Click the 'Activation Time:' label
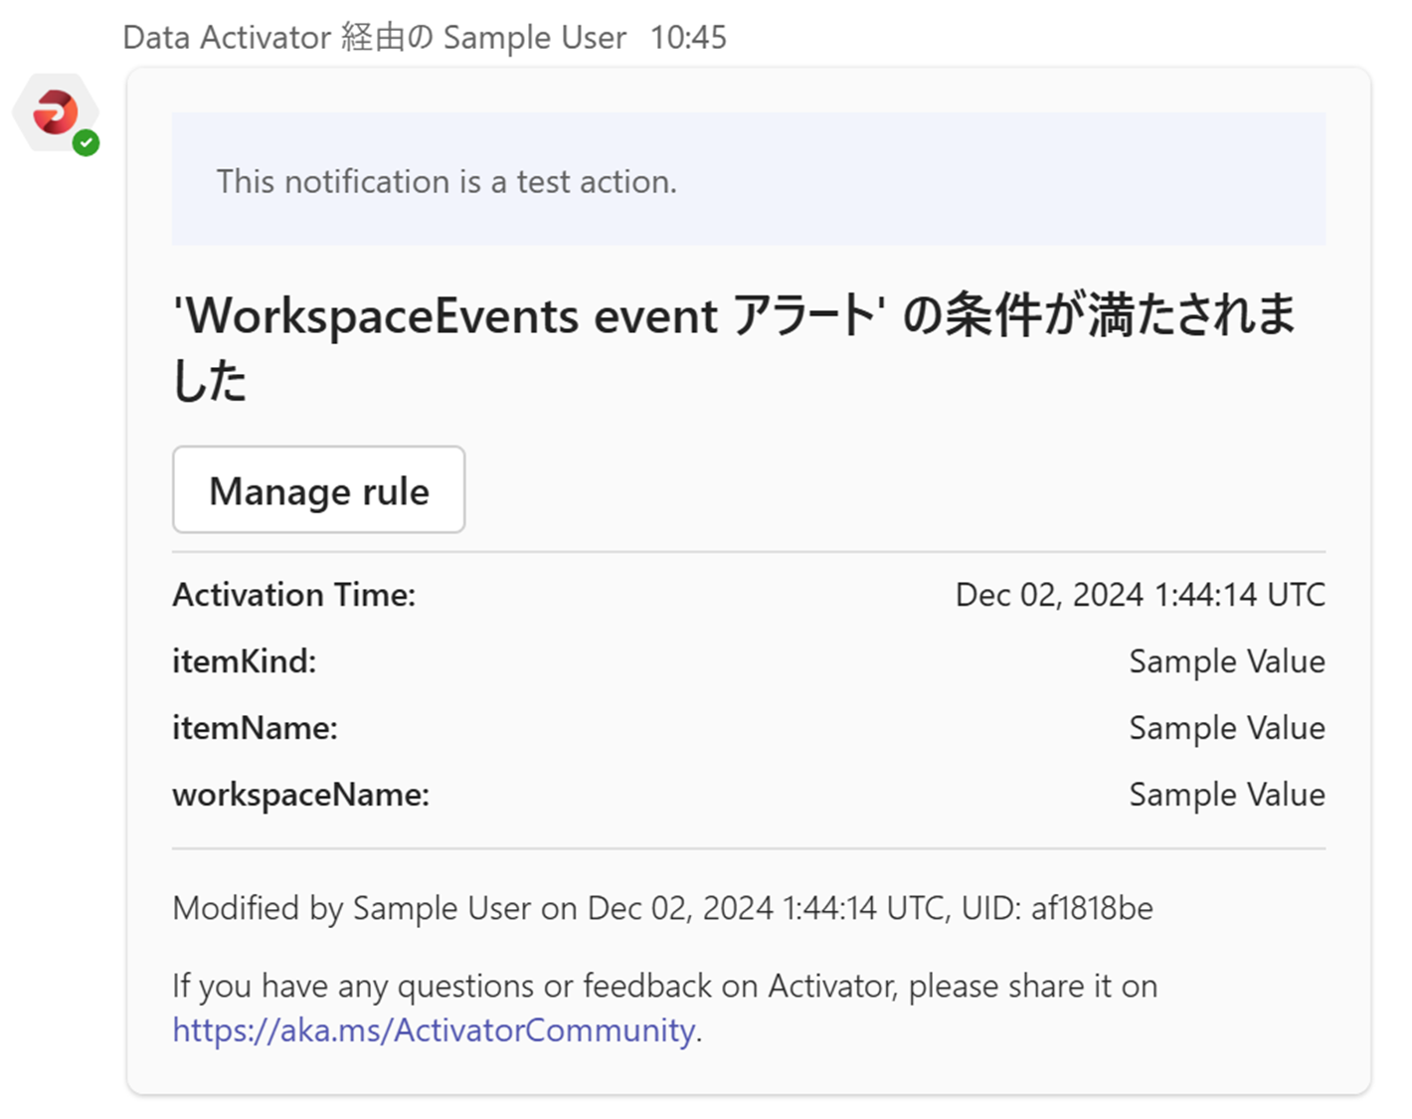1412x1119 pixels. tap(294, 595)
